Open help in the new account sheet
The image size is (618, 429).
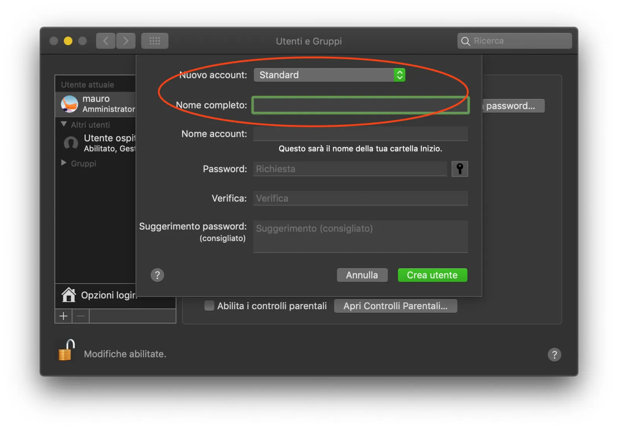(x=157, y=275)
